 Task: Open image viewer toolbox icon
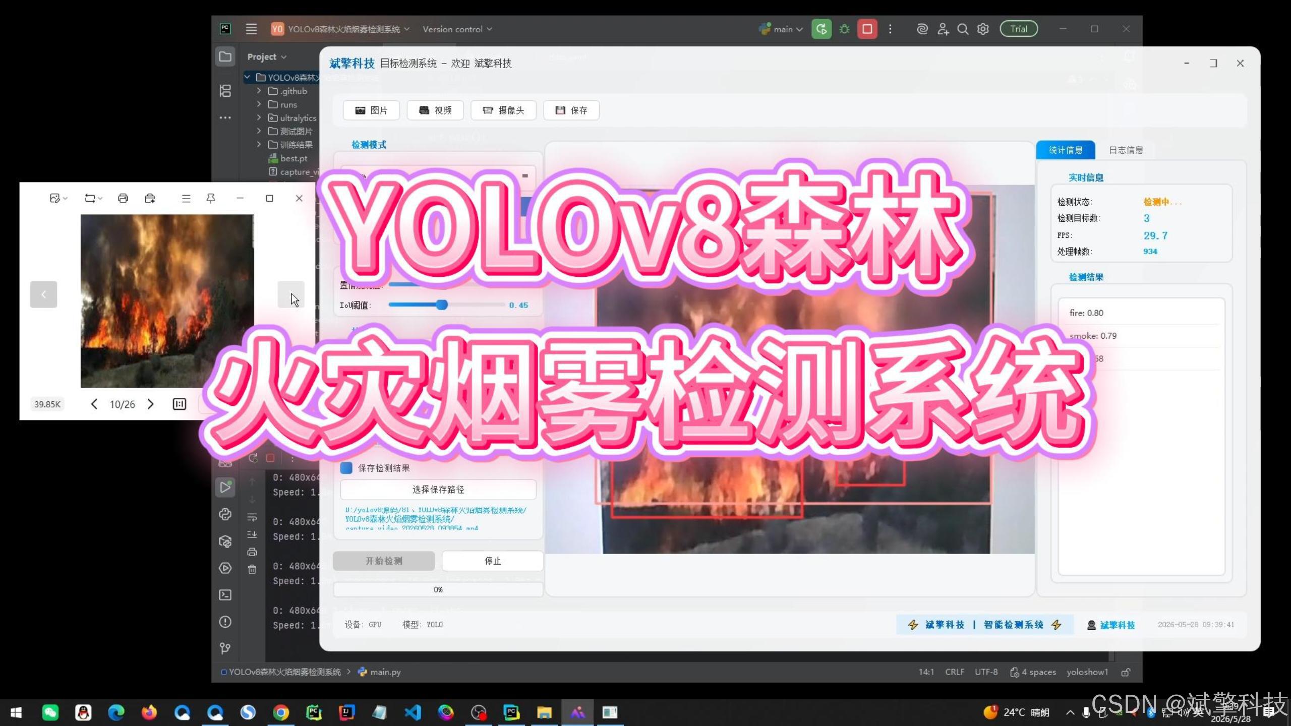(x=150, y=198)
